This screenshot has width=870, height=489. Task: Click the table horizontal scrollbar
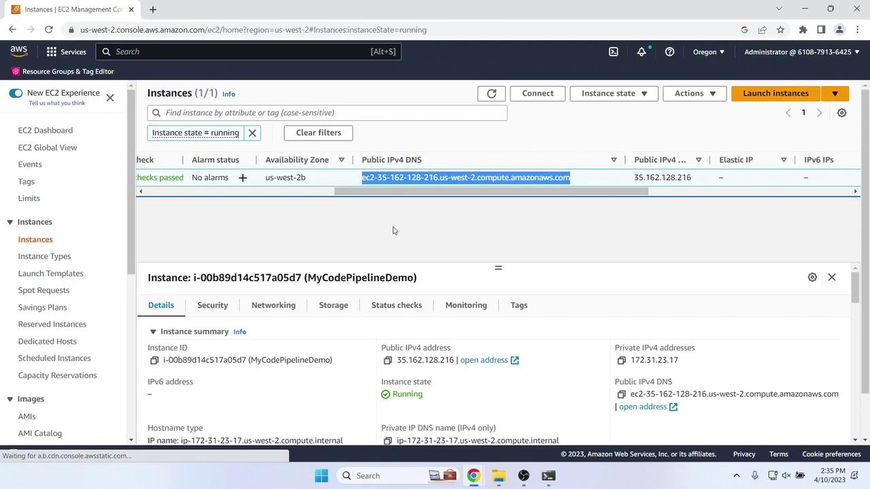(x=491, y=192)
